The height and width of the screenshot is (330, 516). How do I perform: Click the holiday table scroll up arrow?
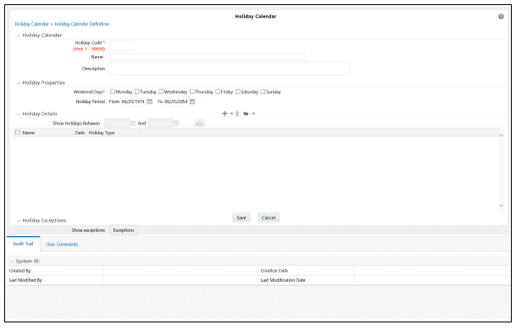tap(502, 135)
